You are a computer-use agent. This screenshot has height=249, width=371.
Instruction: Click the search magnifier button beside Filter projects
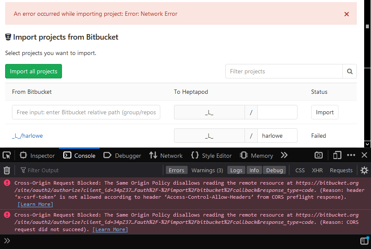click(350, 71)
